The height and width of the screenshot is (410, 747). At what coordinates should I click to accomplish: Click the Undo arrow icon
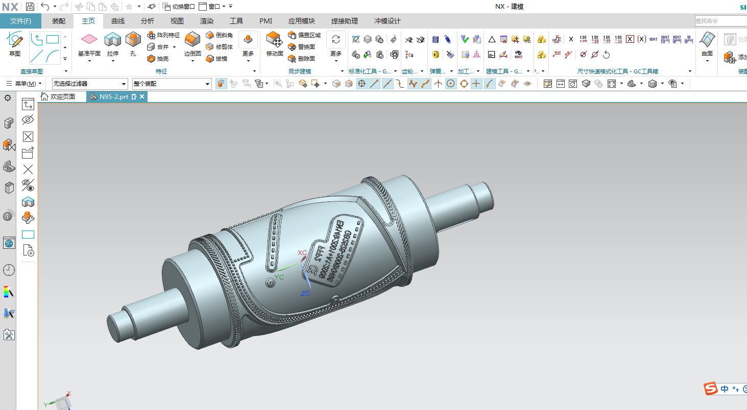pyautogui.click(x=45, y=7)
